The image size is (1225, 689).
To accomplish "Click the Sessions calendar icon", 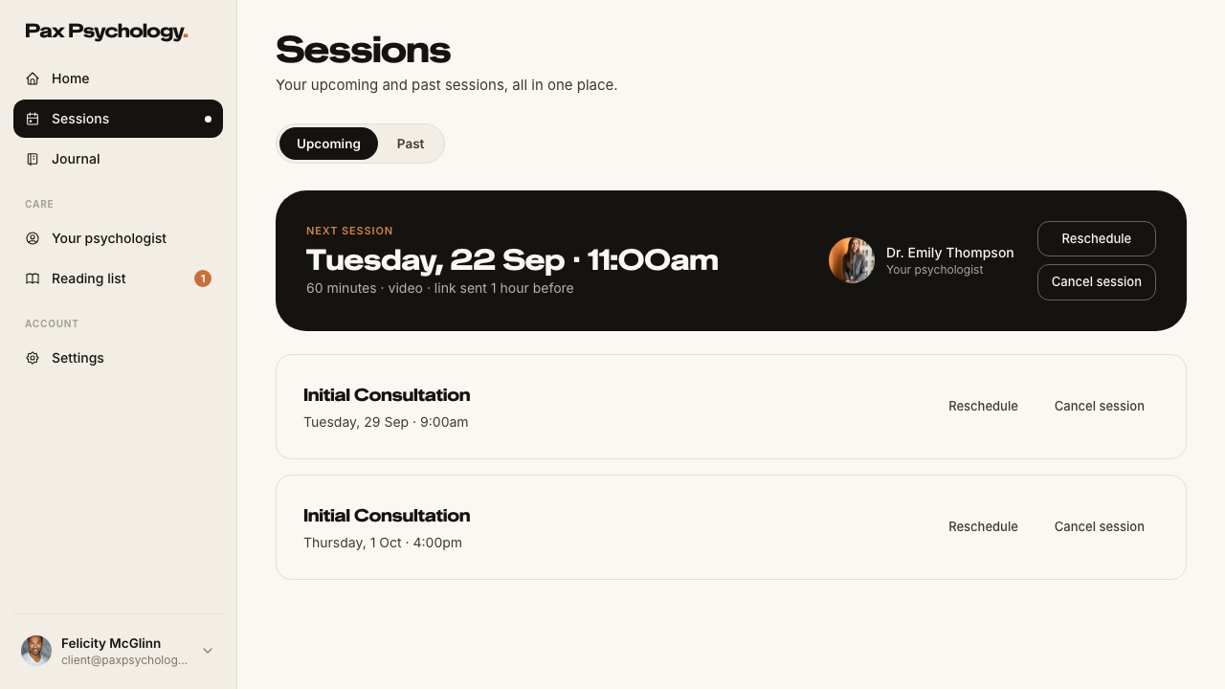I will [x=33, y=119].
